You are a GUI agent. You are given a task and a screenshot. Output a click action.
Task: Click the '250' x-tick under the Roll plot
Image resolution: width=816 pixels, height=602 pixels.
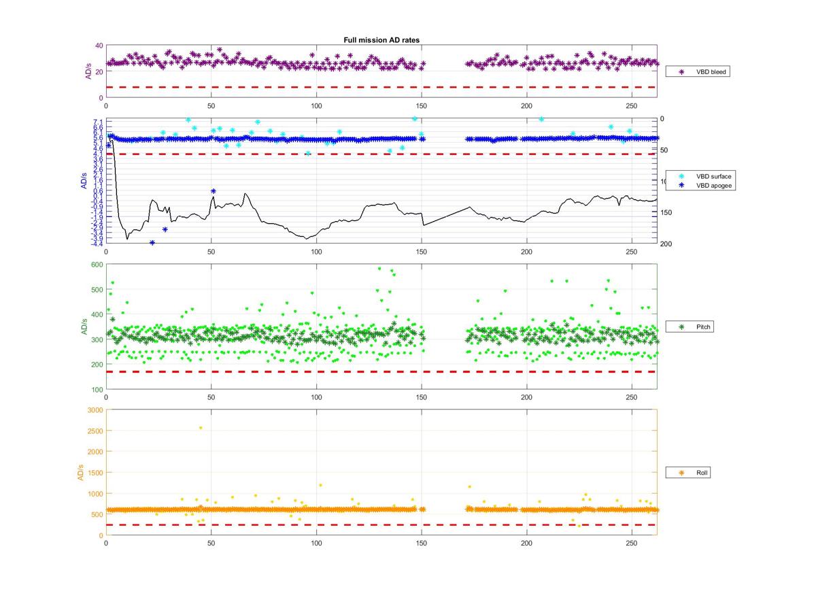click(x=632, y=544)
